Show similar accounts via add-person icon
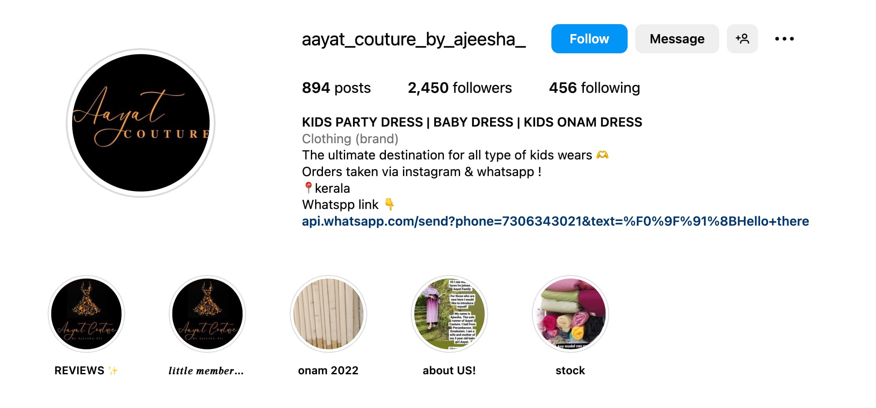This screenshot has height=408, width=876. coord(742,39)
